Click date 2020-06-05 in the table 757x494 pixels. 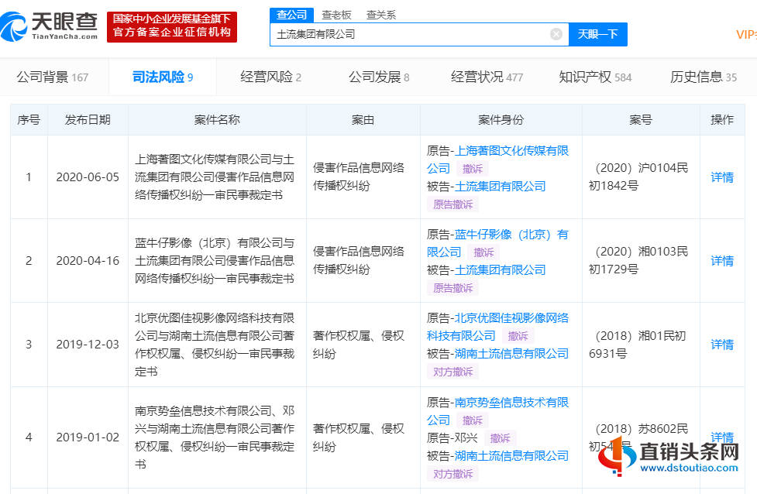[88, 177]
